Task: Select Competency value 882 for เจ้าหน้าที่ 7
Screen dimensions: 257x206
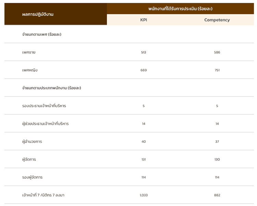Action: pyautogui.click(x=217, y=195)
